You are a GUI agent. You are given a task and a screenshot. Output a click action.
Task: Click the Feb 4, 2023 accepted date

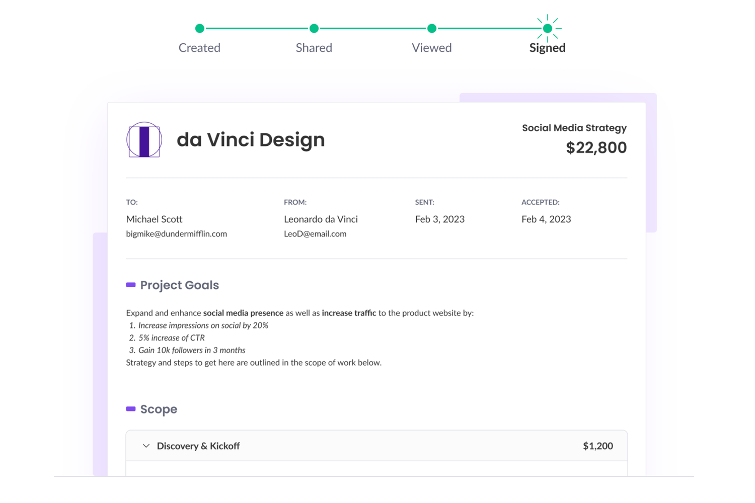pos(546,219)
